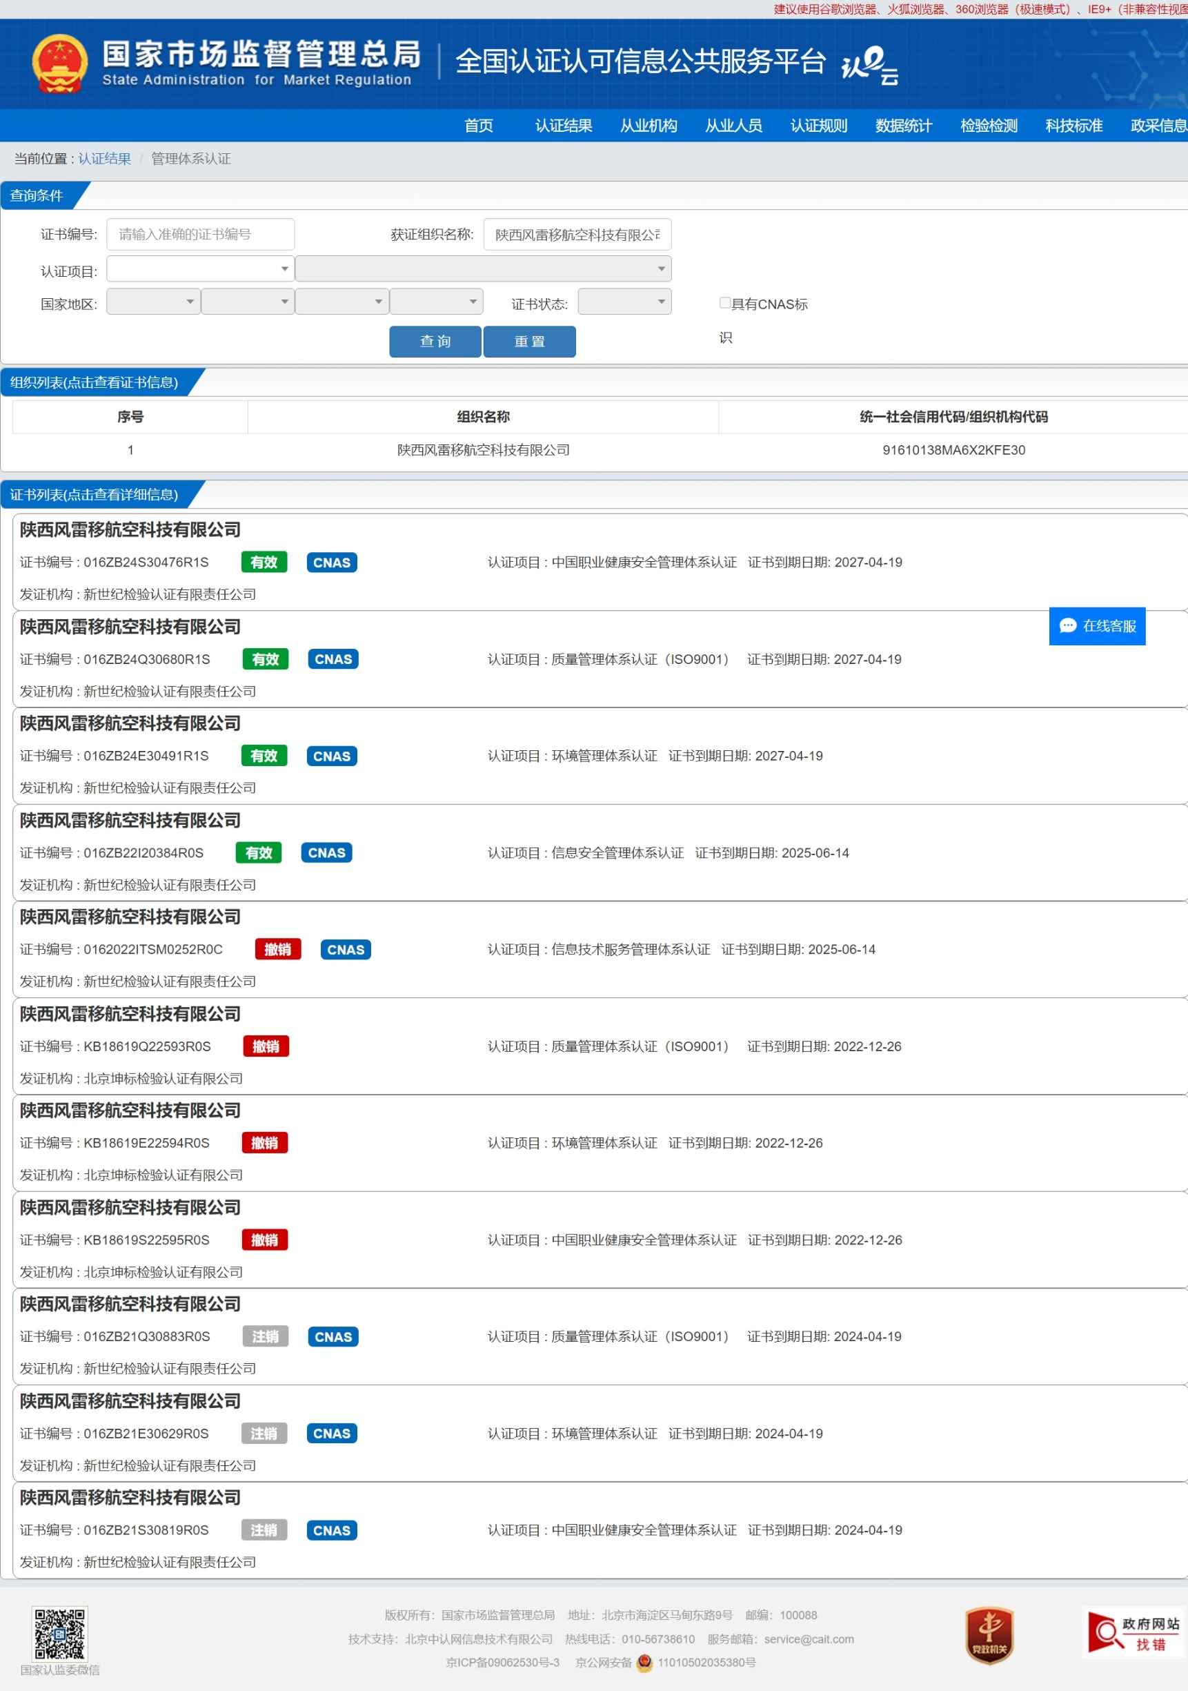Open 认证结果 navigation menu item
Viewport: 1188px width, 1691px height.
564,126
